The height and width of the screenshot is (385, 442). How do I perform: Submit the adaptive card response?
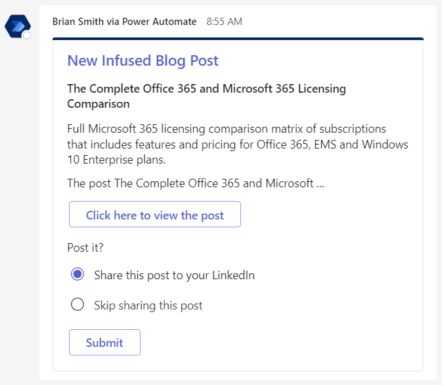coord(104,342)
